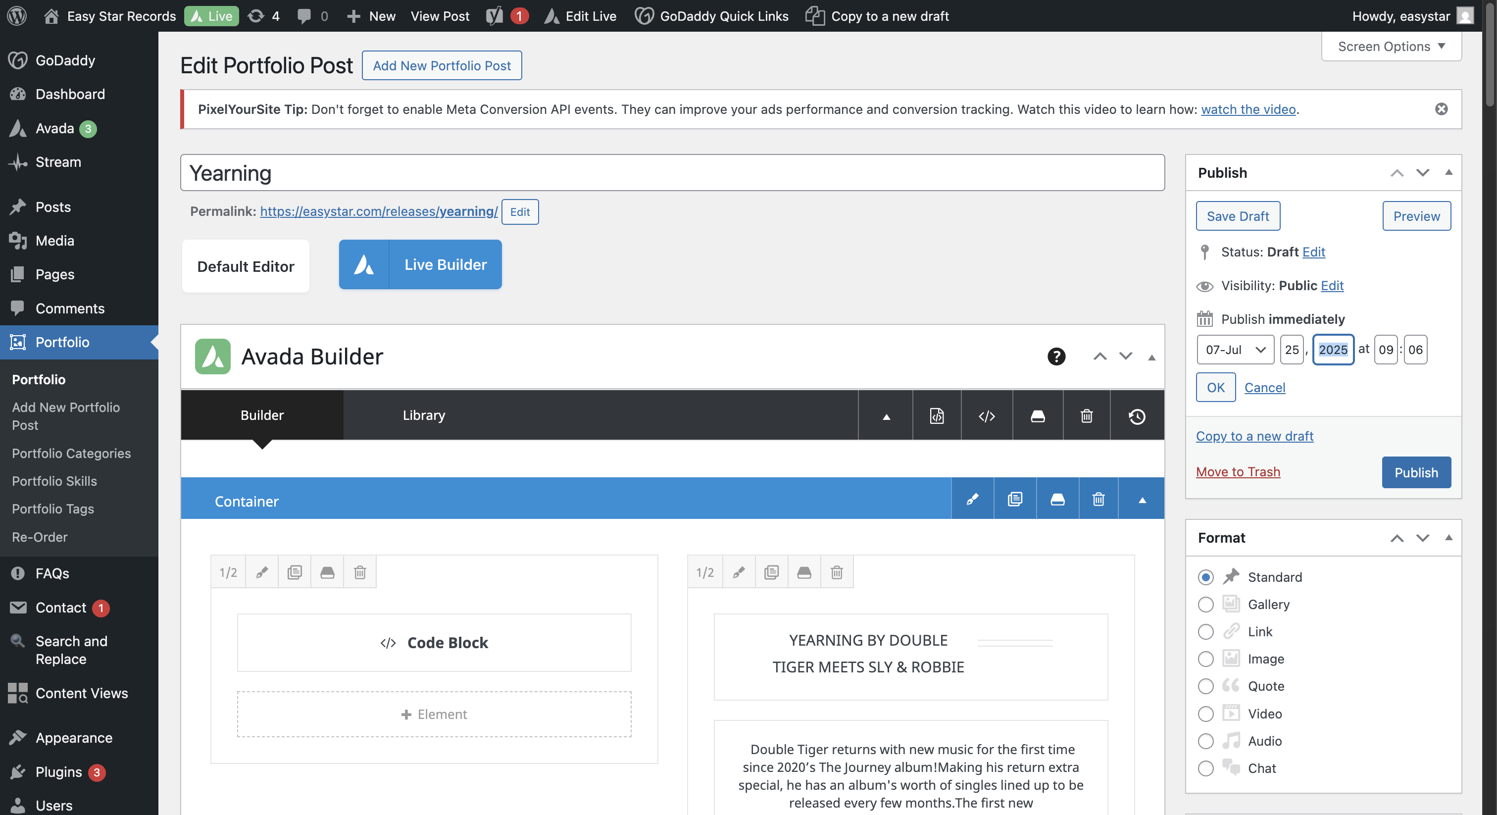Image resolution: width=1497 pixels, height=815 pixels.
Task: Choose the Video format radio button
Action: [x=1206, y=714]
